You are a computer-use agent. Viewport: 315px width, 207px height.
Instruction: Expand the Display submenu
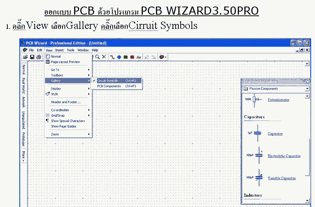[x=68, y=88]
